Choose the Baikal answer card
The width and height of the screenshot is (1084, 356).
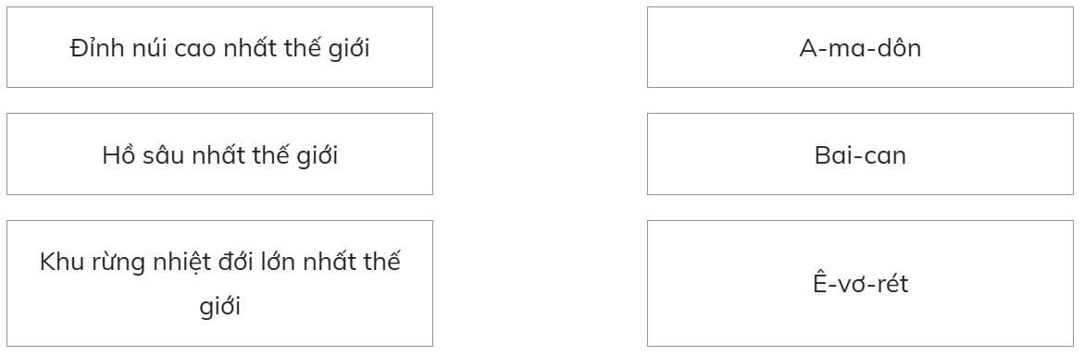(860, 153)
